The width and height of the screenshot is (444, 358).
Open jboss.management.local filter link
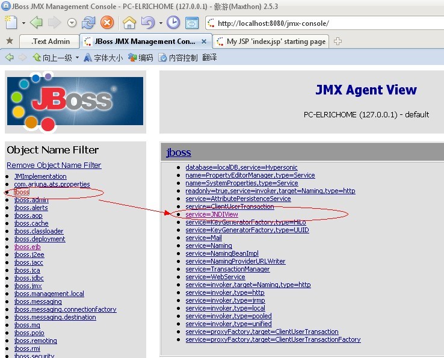click(x=49, y=294)
